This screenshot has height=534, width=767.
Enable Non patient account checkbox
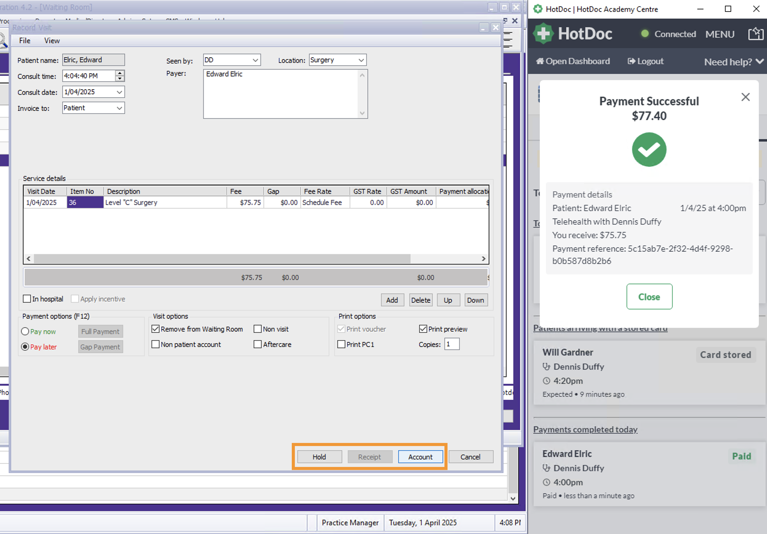click(x=155, y=344)
